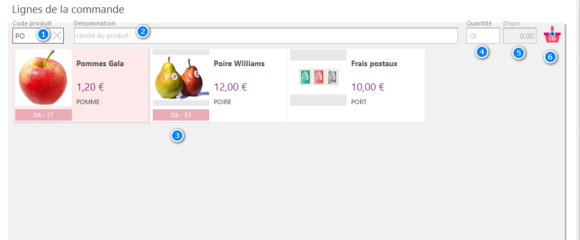Screen dimensions: 580x240
Task: Click the blue callout marker number 2
Action: [x=143, y=31]
